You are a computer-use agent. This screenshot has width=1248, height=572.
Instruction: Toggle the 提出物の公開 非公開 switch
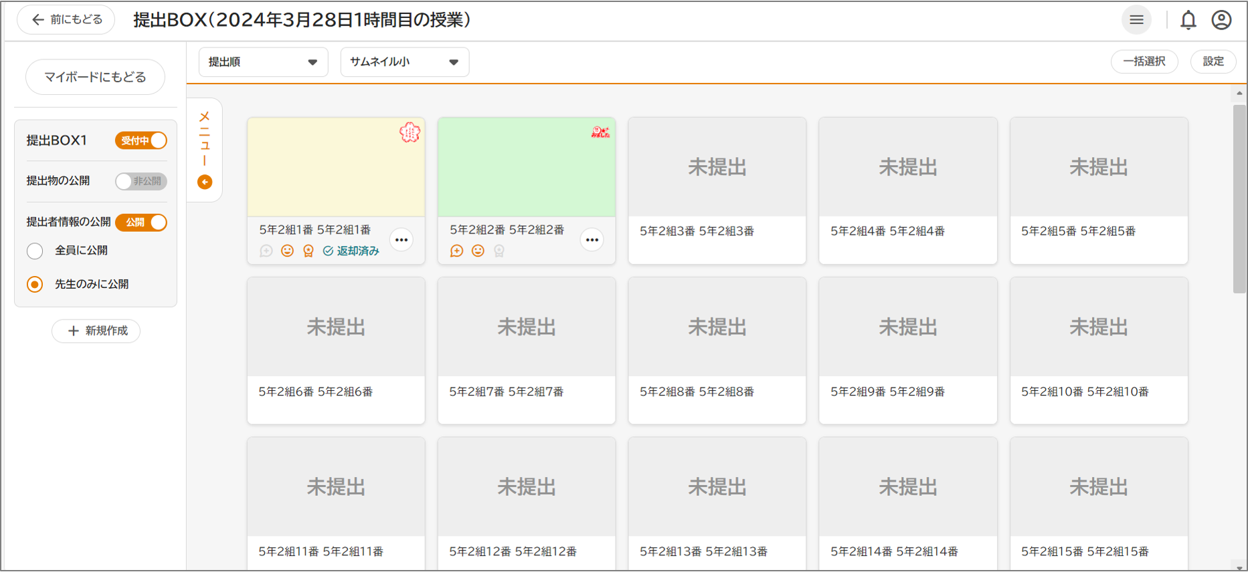(x=141, y=181)
